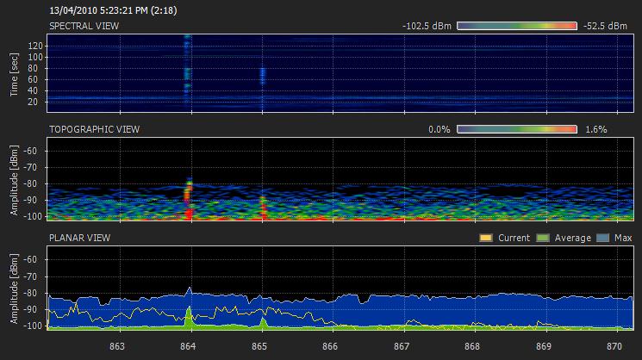
Task: Click the 869 frequency axis label
Action: [544, 346]
